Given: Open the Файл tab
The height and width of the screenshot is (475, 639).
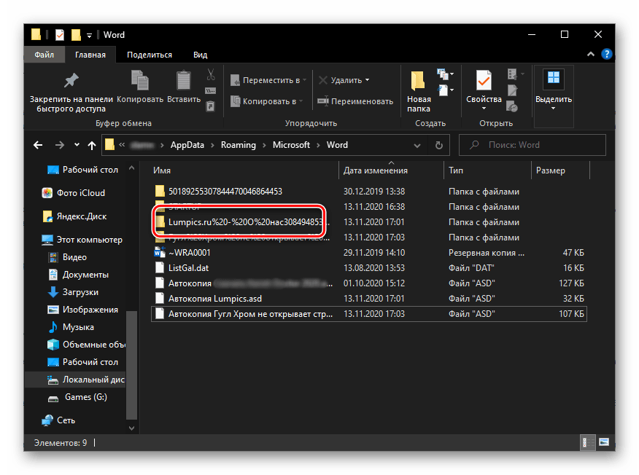Looking at the screenshot, I should pos(44,55).
